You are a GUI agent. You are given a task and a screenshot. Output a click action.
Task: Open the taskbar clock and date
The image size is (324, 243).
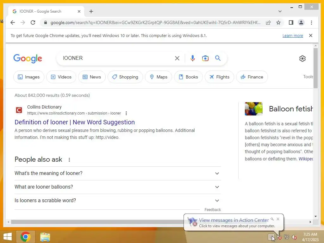coord(310,237)
